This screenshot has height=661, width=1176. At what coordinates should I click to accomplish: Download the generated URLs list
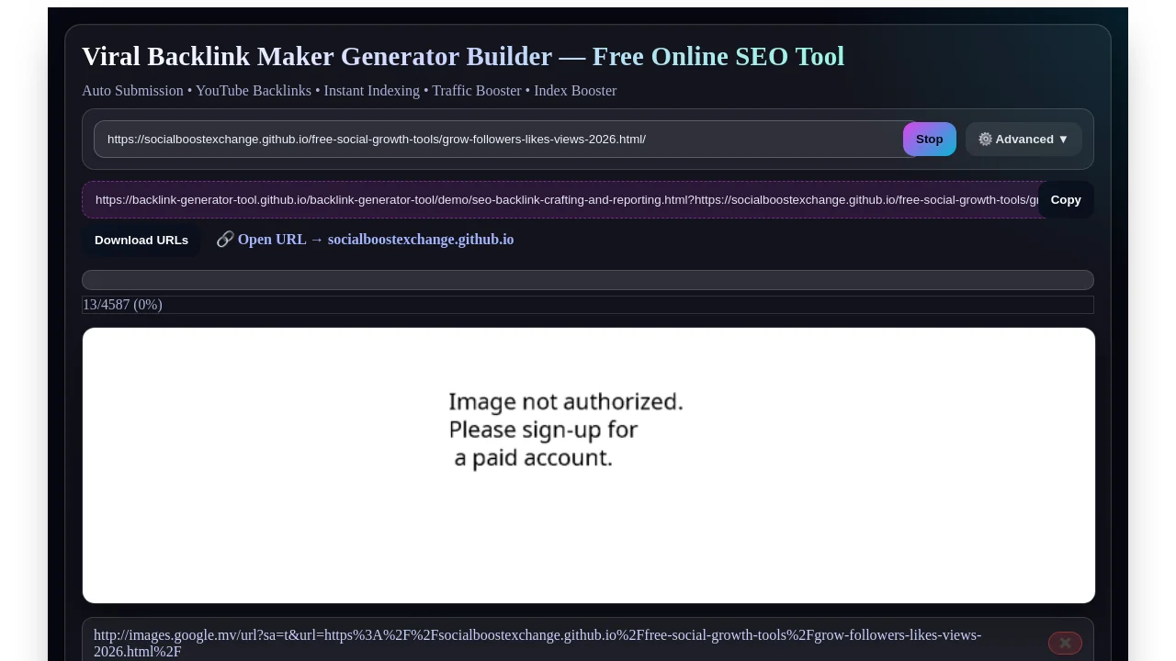141,241
